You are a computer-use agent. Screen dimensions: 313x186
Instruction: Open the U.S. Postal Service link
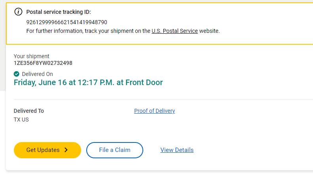(x=175, y=31)
